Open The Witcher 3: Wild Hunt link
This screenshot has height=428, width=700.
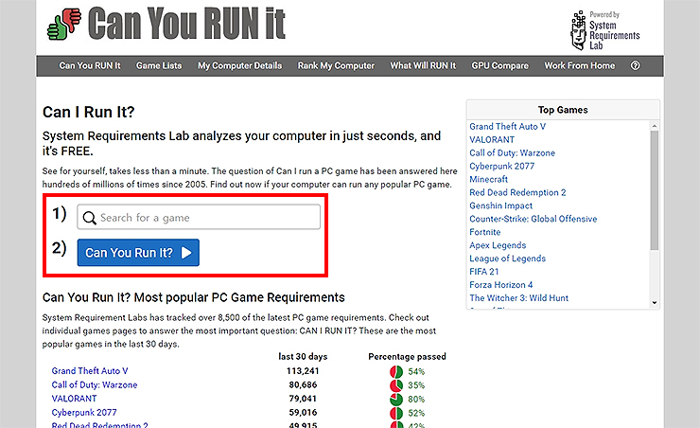click(518, 298)
